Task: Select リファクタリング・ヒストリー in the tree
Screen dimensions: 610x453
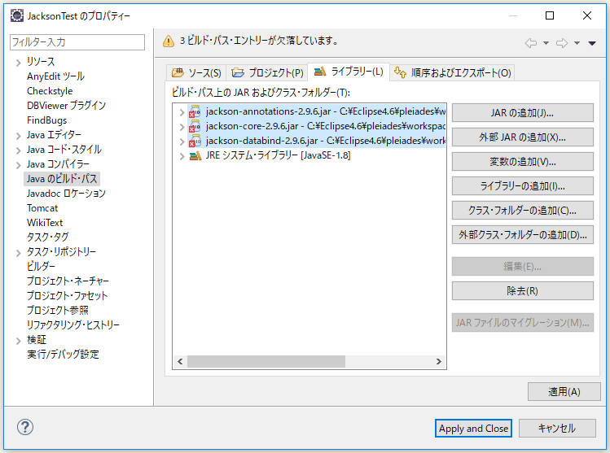Action: 73,325
